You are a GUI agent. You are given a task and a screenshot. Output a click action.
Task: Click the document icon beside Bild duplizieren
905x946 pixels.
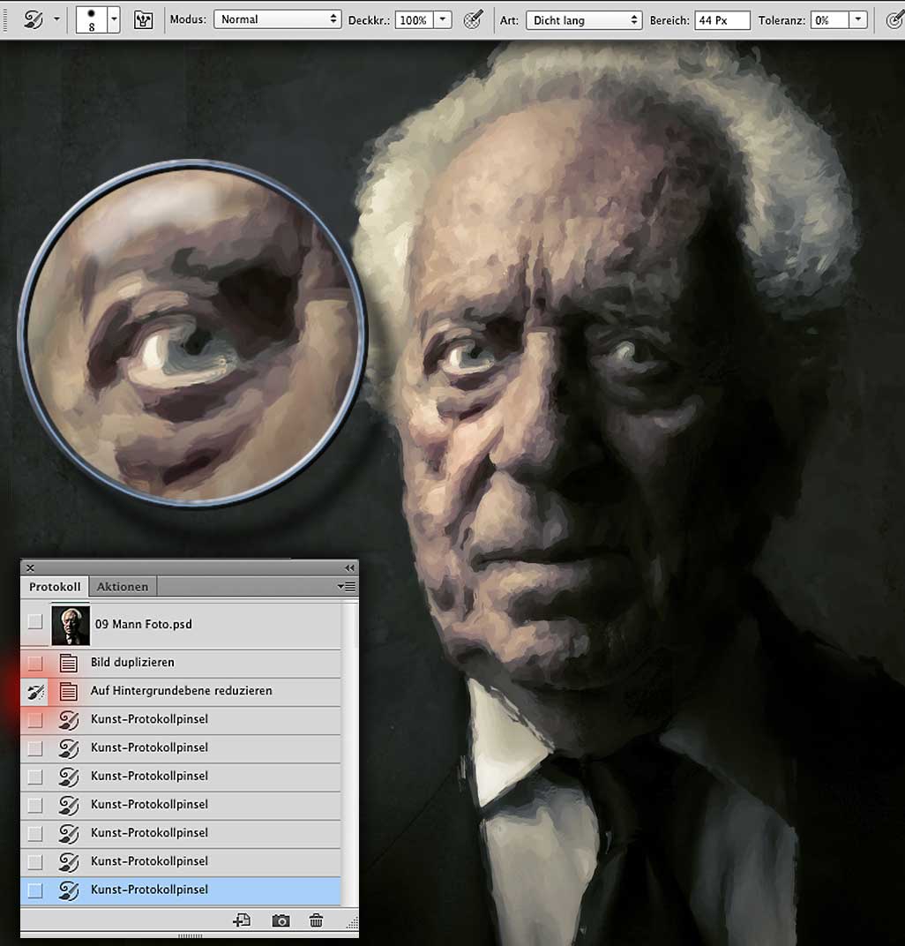point(68,663)
